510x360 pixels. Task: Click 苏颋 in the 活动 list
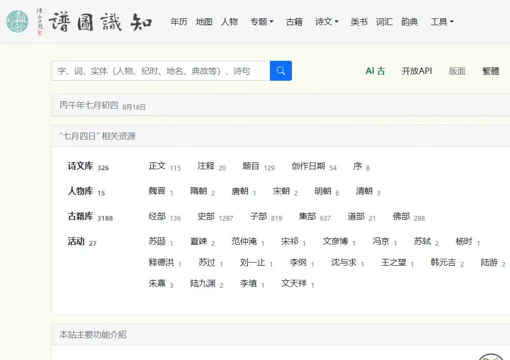coord(157,241)
